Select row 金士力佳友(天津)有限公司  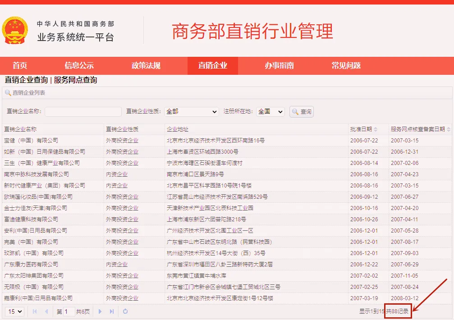(x=227, y=208)
